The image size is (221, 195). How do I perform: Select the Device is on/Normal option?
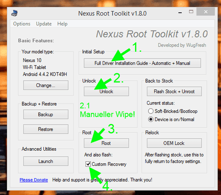pos(151,119)
